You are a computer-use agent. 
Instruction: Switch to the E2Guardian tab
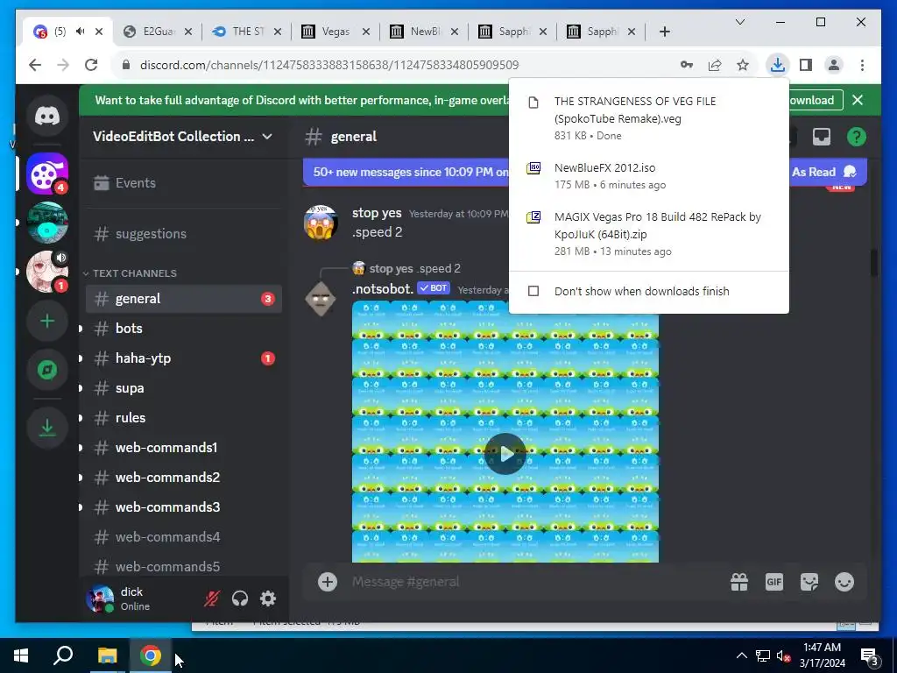pos(158,32)
